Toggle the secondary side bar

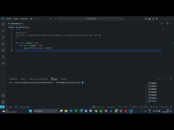point(153,19)
